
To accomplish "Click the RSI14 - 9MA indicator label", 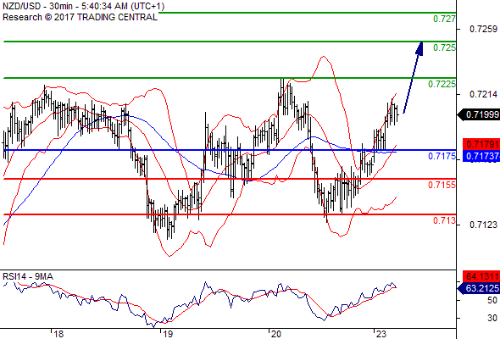I will [28, 276].
